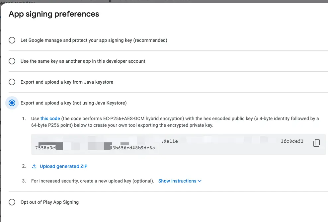This screenshot has height=222, width=328.
Task: Click the 'For increased security' step text
Action: [93, 181]
